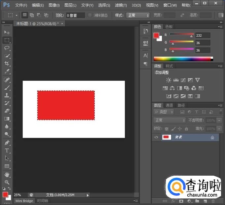The image size is (225, 205).
Task: Toggle lock transparent pixels option
Action: (x=167, y=129)
